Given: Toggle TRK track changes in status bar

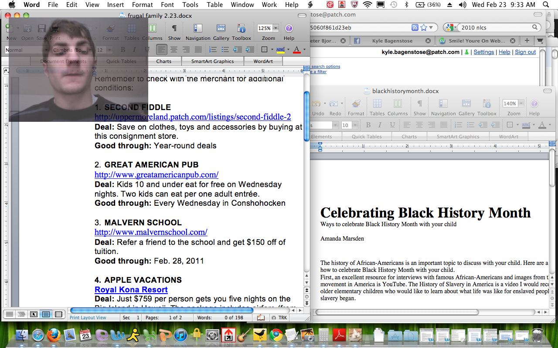Looking at the screenshot, I should [x=279, y=318].
